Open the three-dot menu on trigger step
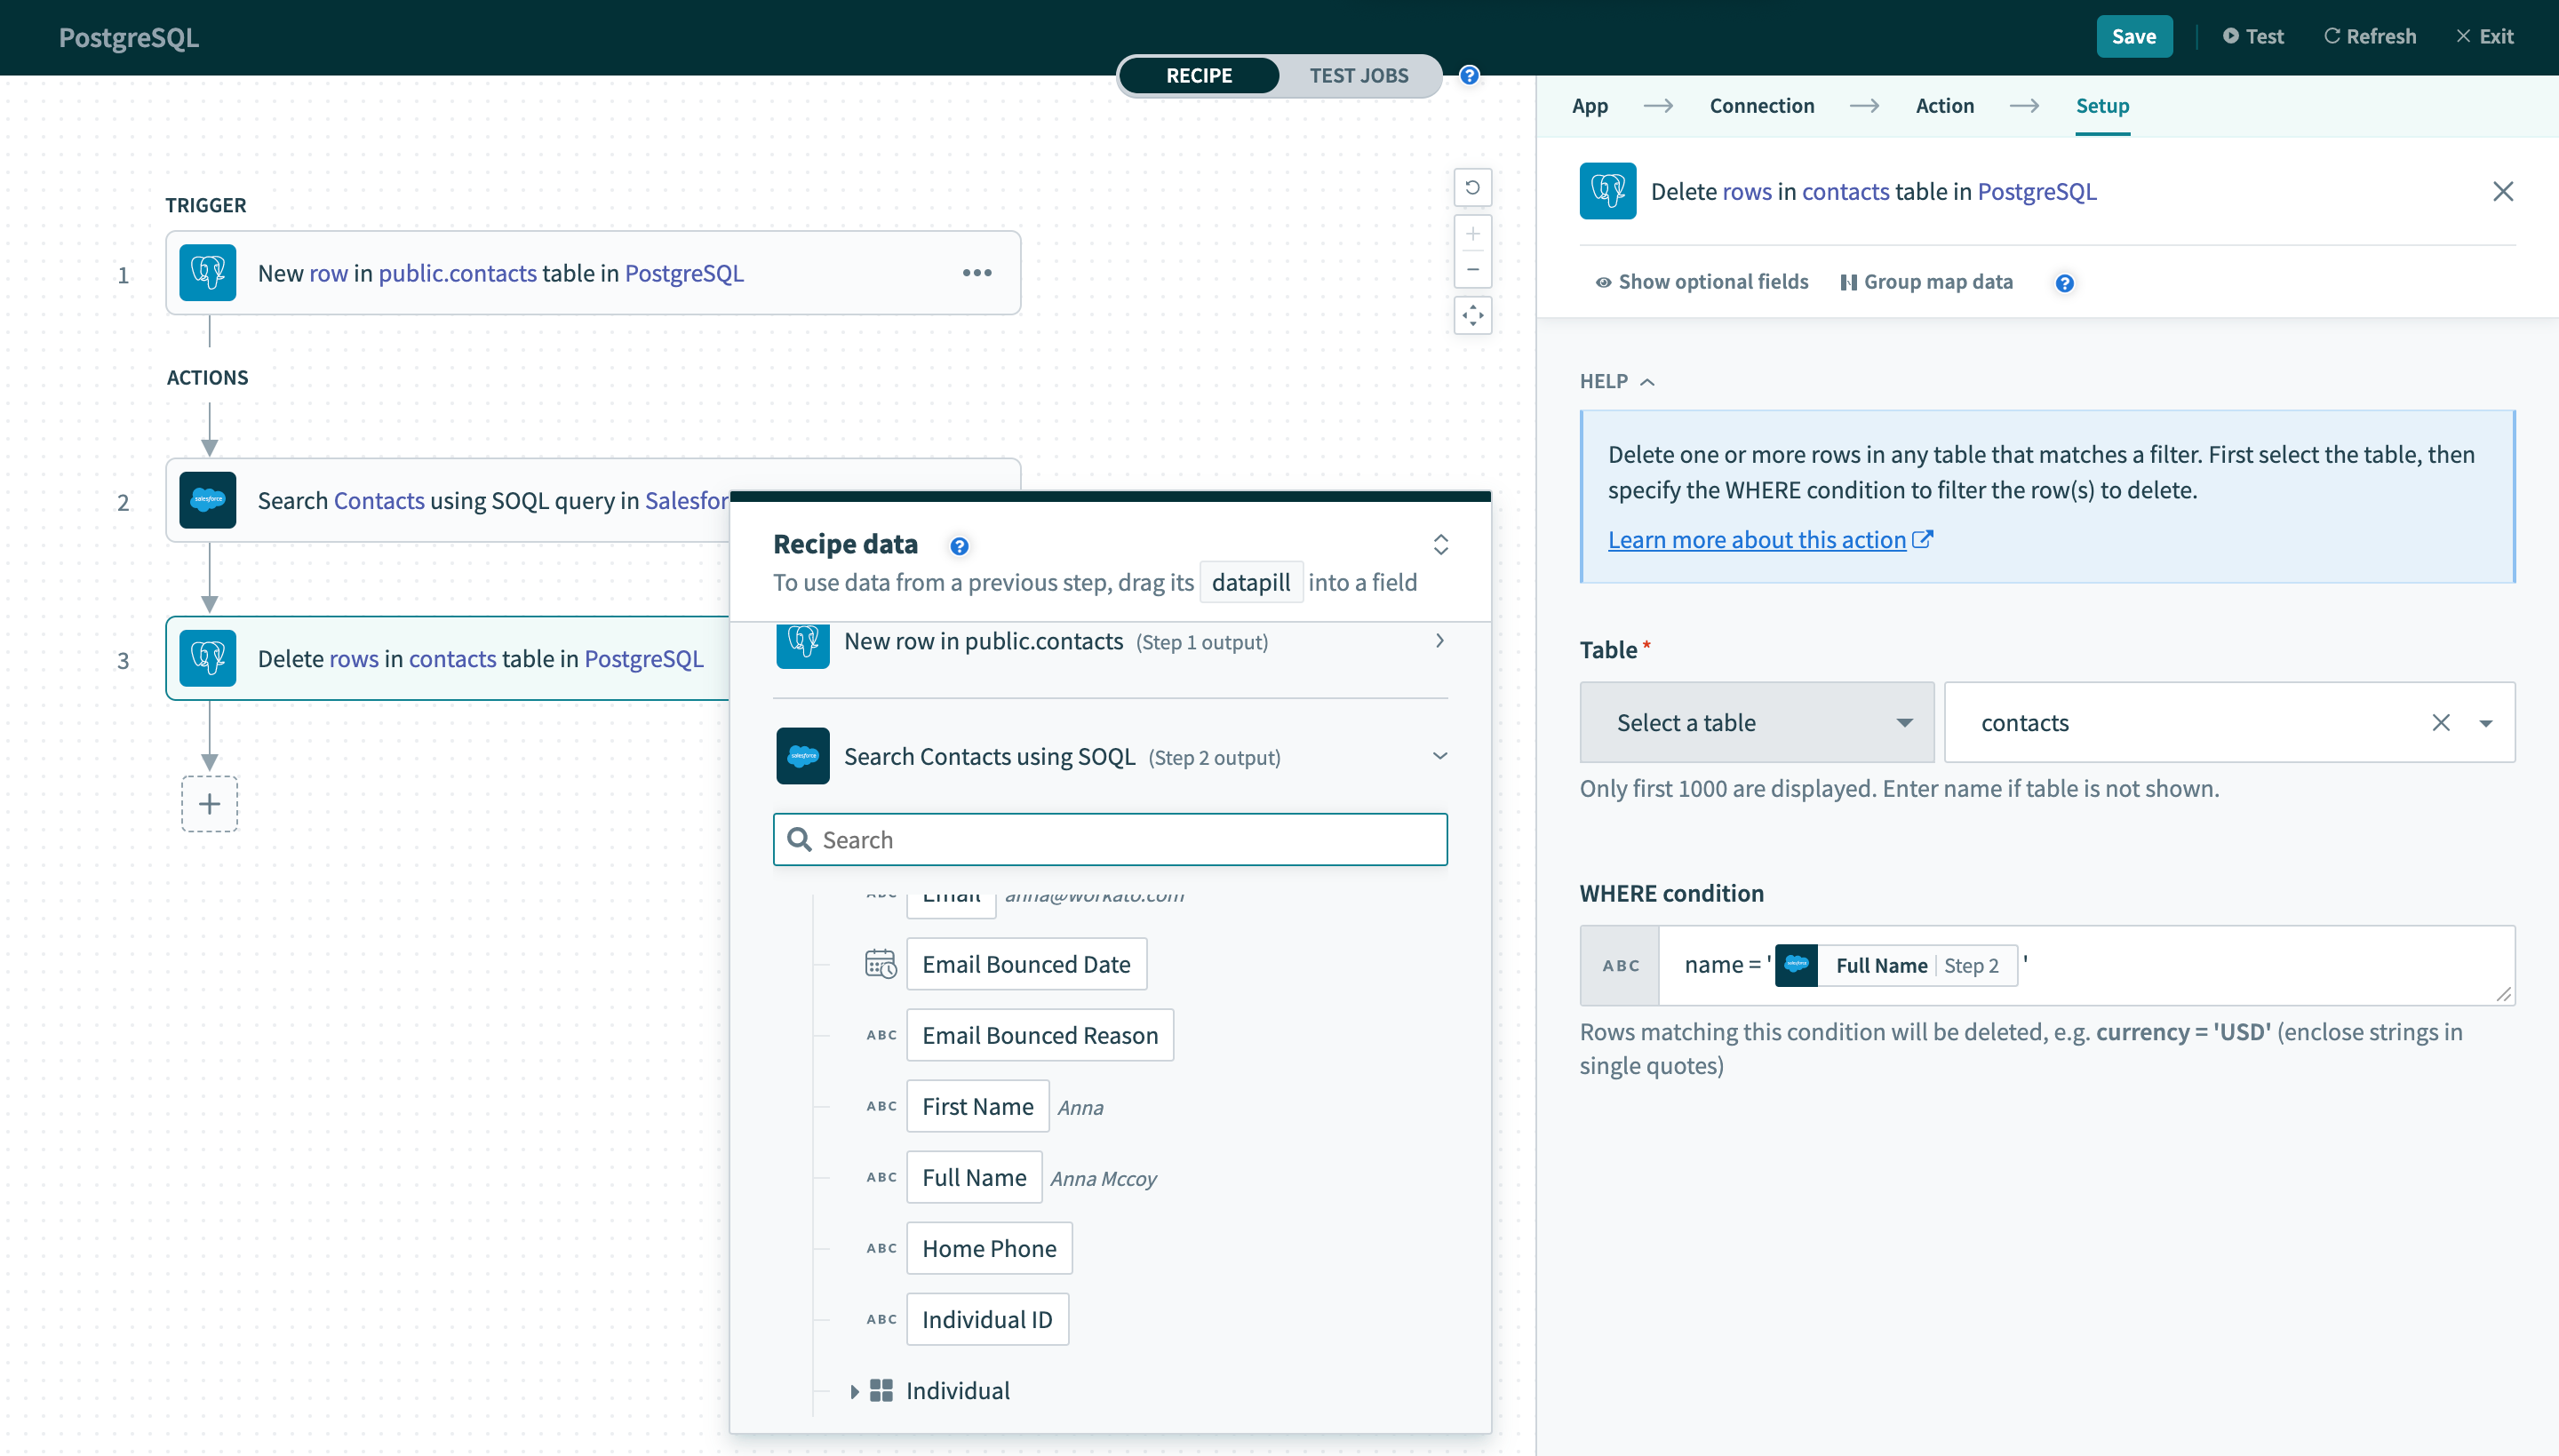The width and height of the screenshot is (2559, 1456). (x=976, y=273)
